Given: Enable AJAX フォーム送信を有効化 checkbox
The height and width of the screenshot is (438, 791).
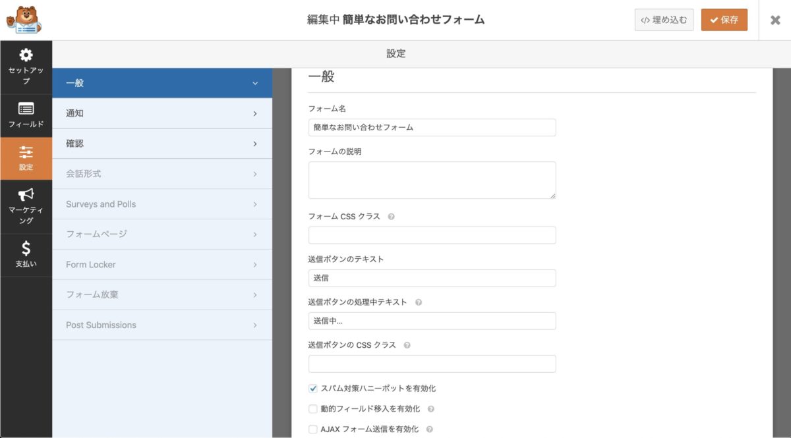Looking at the screenshot, I should (313, 429).
